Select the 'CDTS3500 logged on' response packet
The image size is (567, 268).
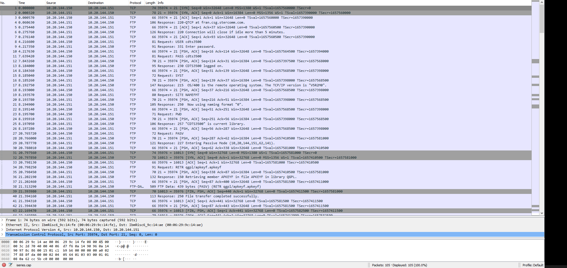[x=114, y=66]
